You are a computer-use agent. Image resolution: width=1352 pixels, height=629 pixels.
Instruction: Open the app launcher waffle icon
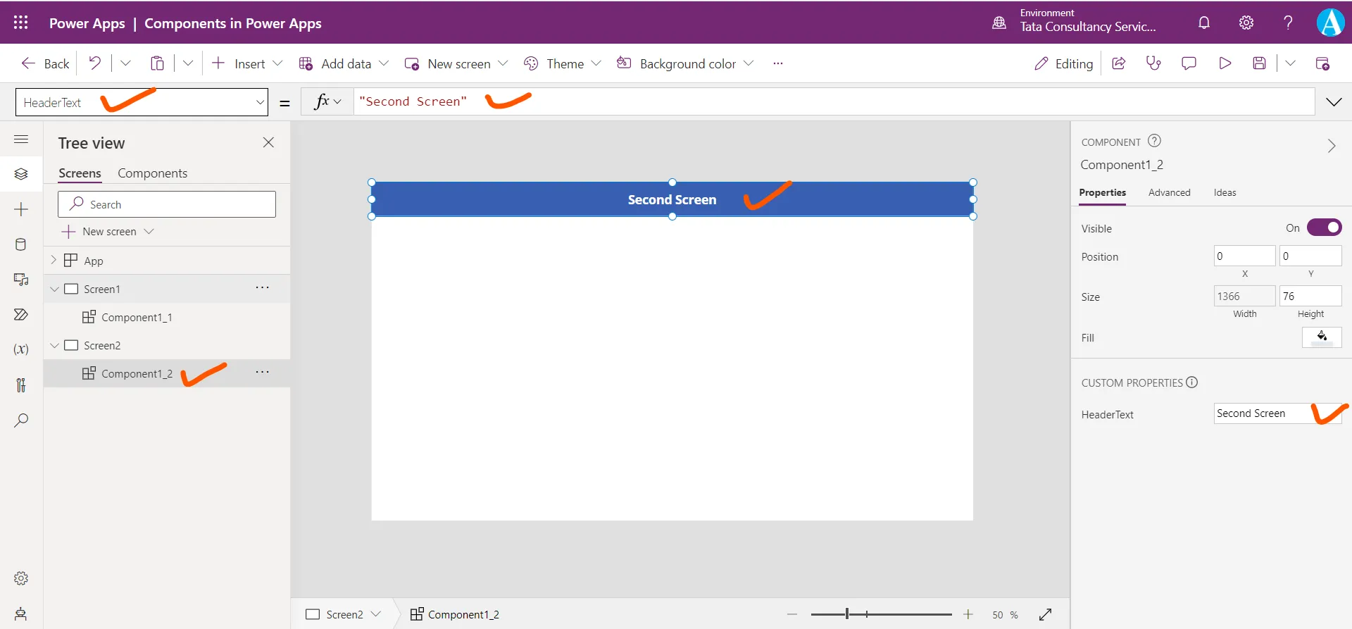pyautogui.click(x=21, y=23)
